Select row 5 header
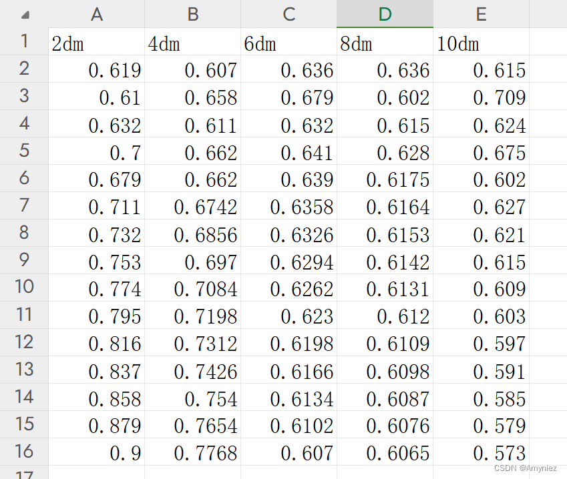 [x=24, y=151]
